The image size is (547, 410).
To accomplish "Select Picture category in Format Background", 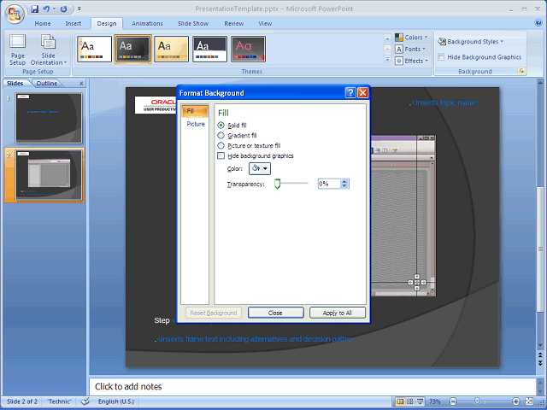I will [196, 124].
